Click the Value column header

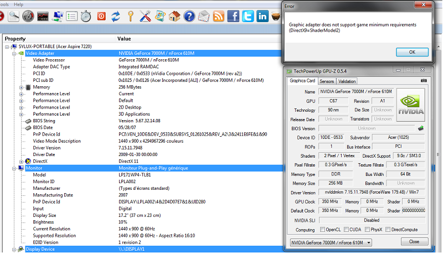tap(124, 39)
